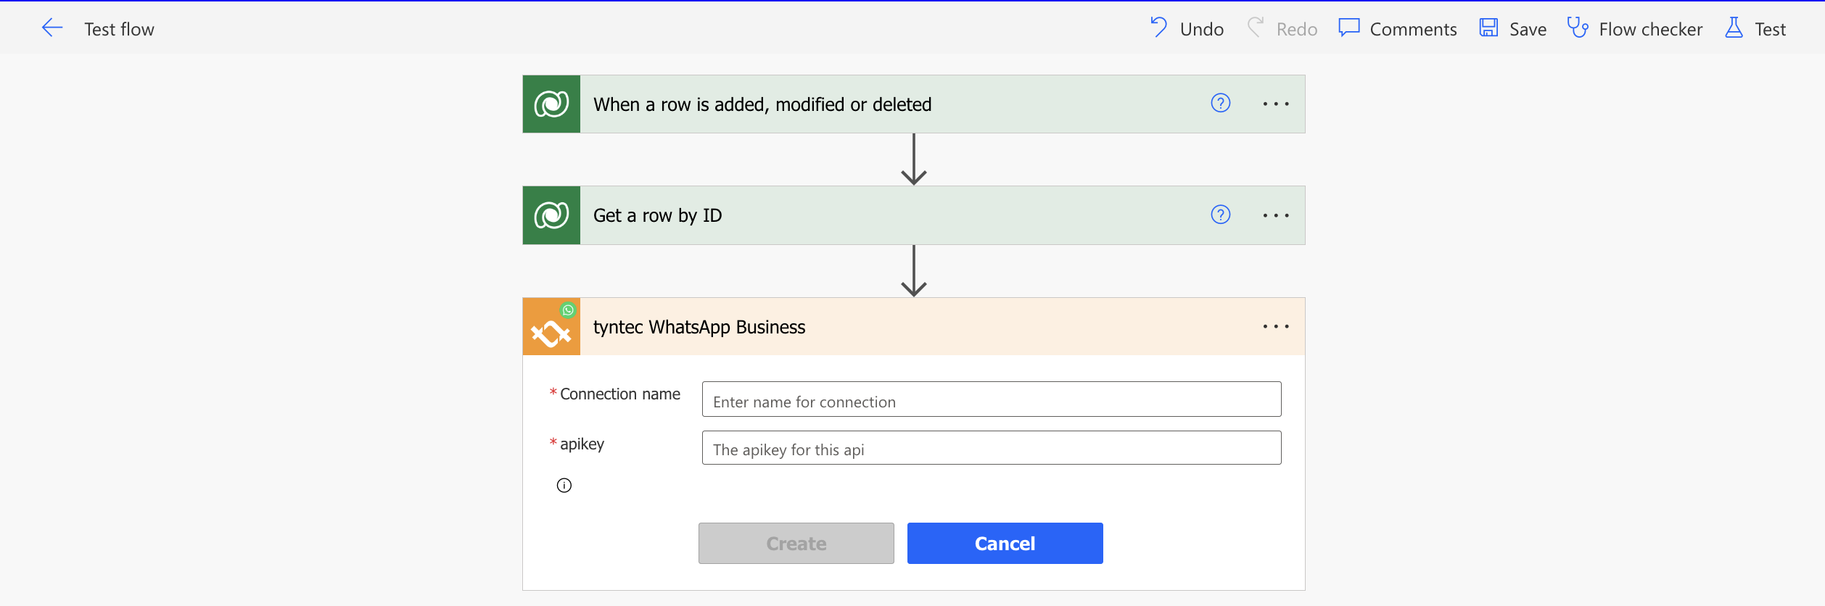Open the ellipsis menu on Get a row by ID

click(1276, 215)
